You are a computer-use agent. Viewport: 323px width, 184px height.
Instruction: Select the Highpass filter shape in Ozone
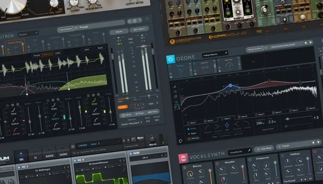pos(207,129)
